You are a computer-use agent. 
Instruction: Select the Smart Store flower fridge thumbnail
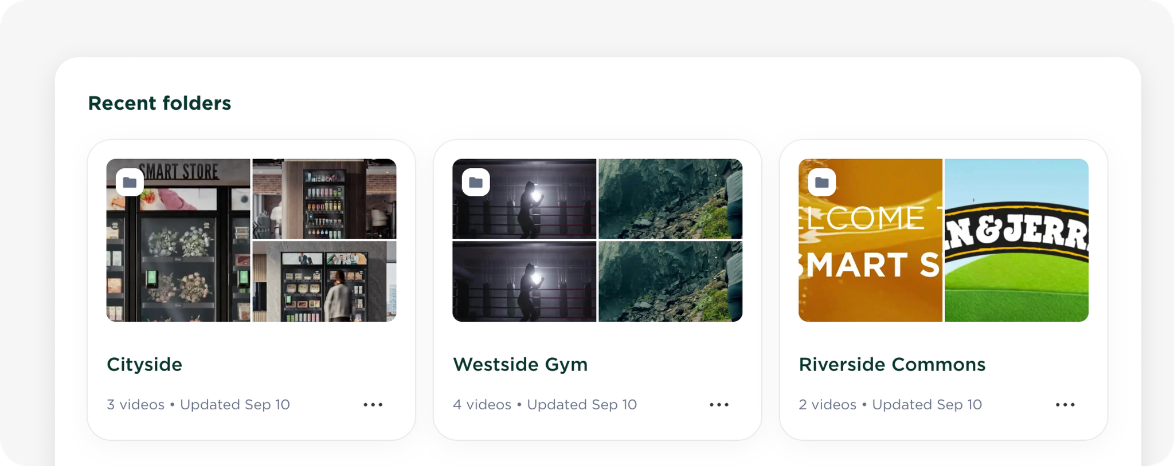178,240
